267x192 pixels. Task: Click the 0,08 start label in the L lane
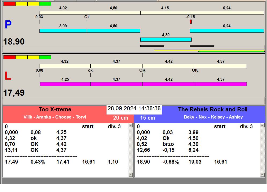[39, 70]
